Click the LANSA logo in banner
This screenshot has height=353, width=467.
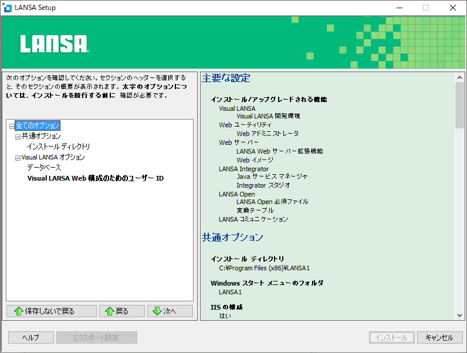(x=55, y=44)
